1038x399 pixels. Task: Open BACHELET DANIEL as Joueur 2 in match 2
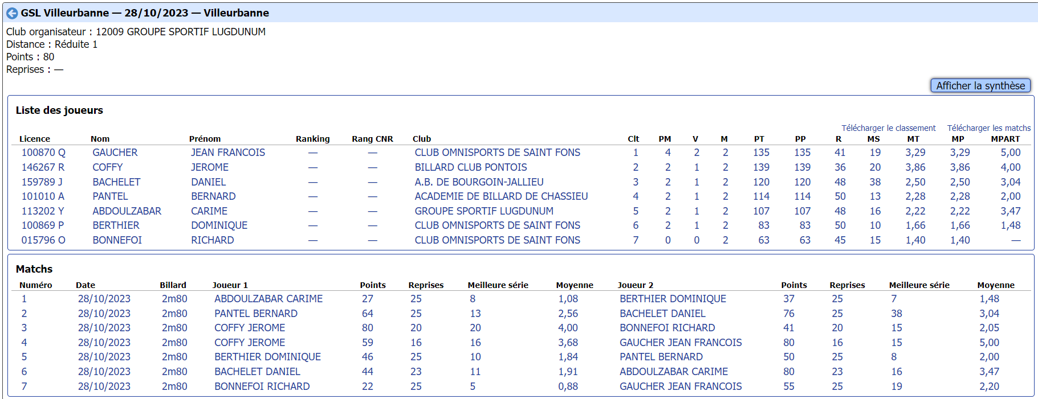click(x=662, y=314)
